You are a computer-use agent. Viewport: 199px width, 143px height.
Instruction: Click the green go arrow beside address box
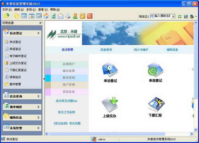pos(180,16)
